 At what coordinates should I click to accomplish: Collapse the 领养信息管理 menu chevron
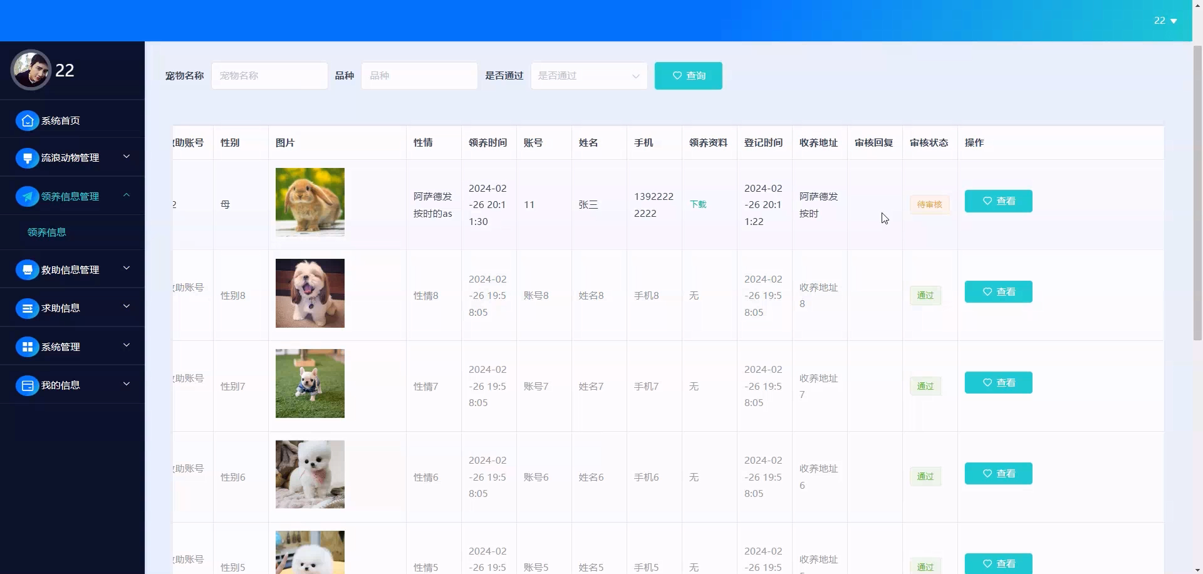tap(127, 196)
